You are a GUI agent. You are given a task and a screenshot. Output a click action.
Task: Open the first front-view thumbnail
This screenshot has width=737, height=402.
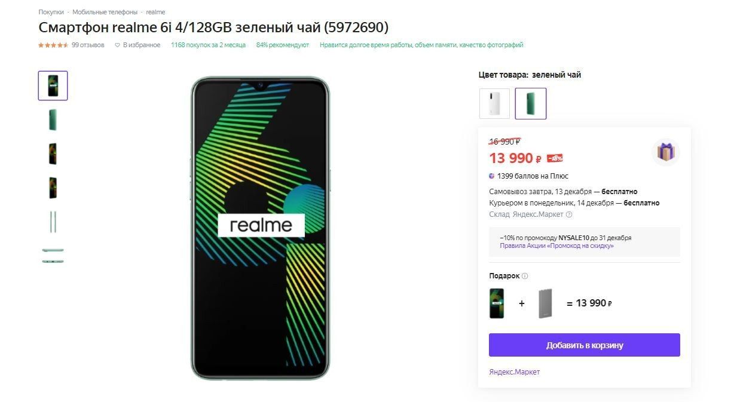[x=53, y=85]
